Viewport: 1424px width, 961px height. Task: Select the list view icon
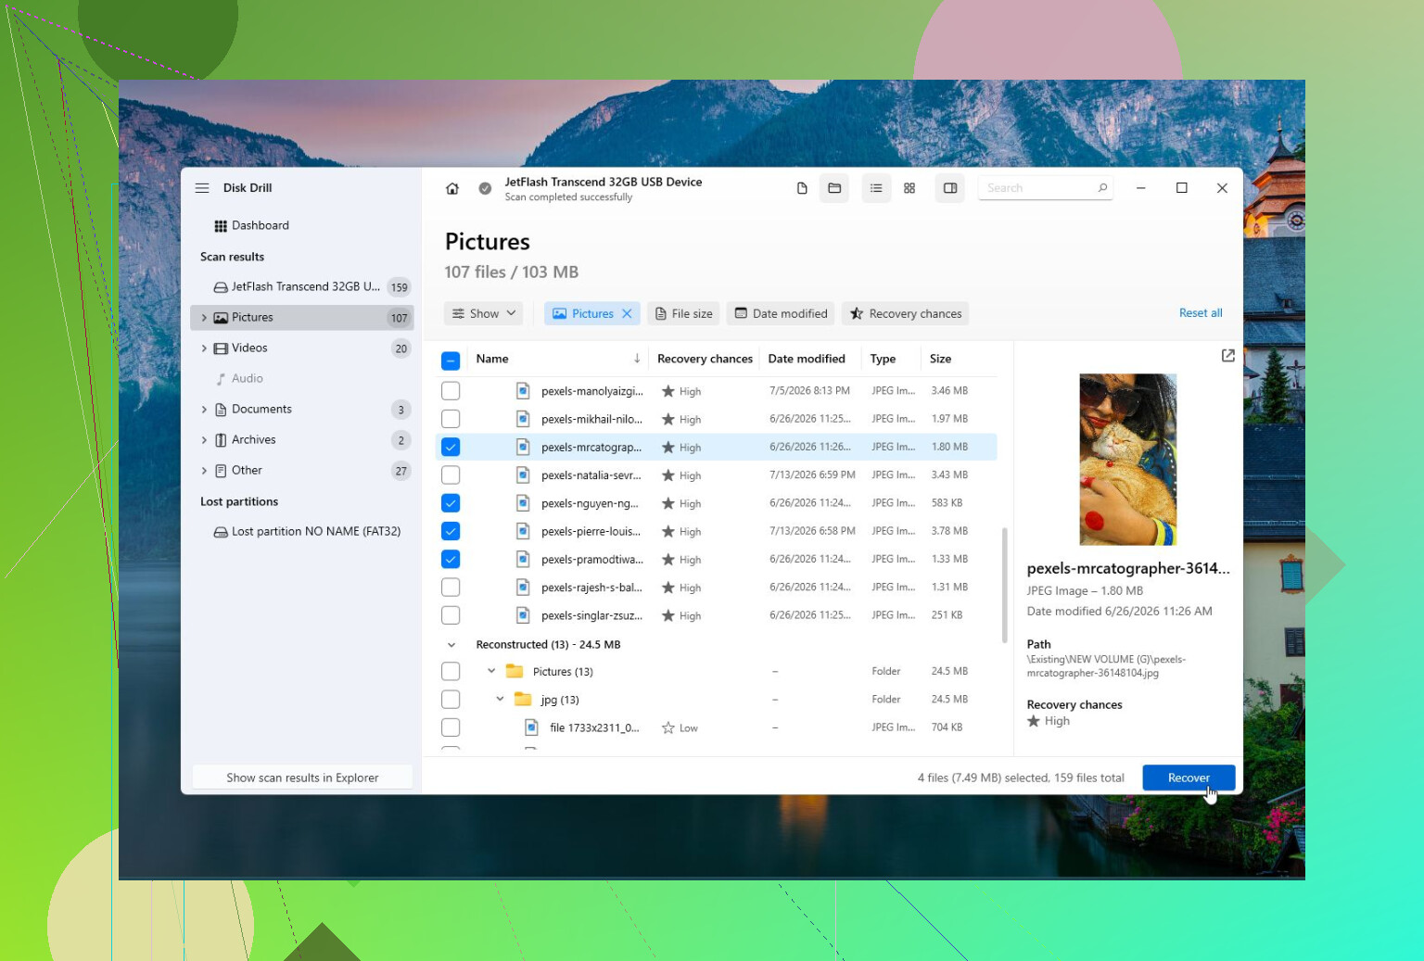[876, 188]
